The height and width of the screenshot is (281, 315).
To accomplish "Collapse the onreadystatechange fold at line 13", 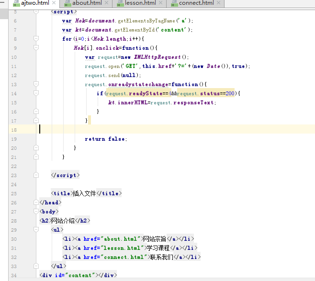I will pyautogui.click(x=36, y=84).
